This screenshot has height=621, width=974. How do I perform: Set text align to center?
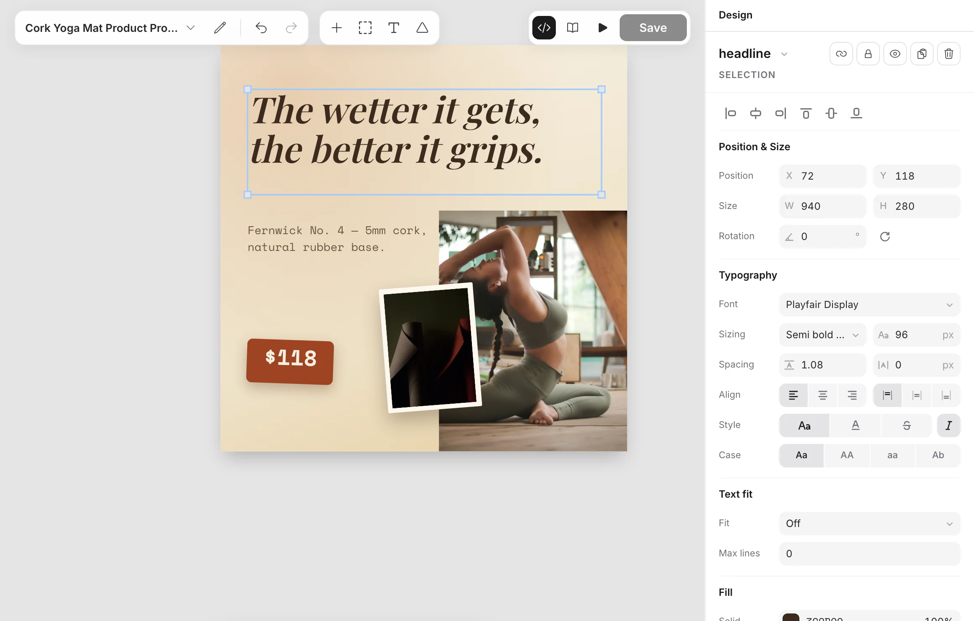tap(823, 395)
